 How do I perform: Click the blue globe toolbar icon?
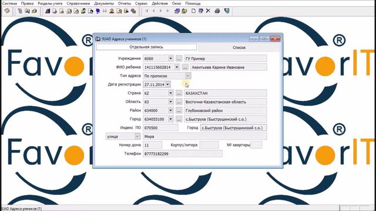[x=98, y=11]
